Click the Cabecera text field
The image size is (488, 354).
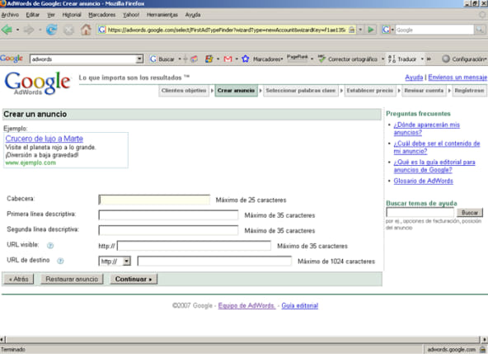point(154,200)
